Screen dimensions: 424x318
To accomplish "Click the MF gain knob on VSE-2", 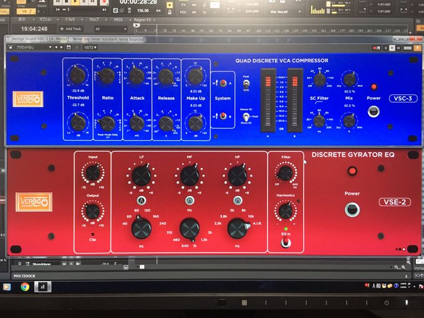I will click(190, 176).
